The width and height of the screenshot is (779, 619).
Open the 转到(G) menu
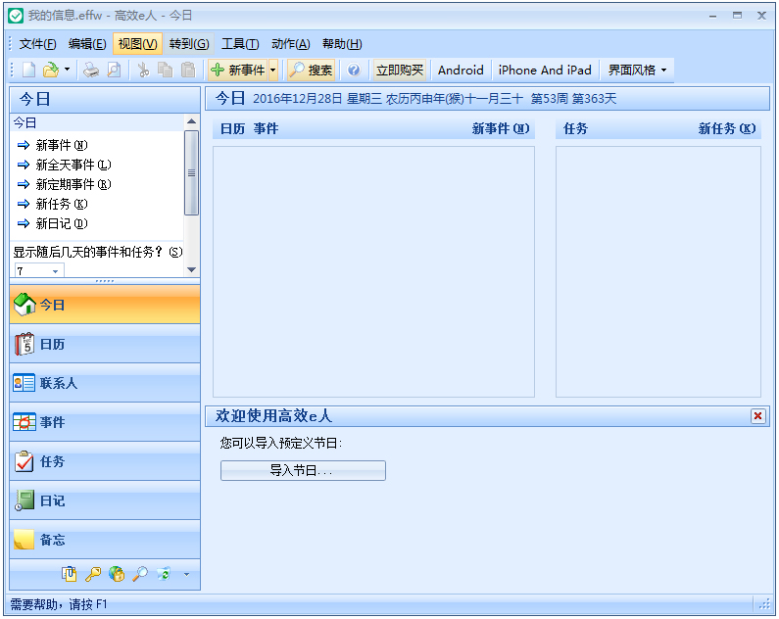[x=189, y=44]
